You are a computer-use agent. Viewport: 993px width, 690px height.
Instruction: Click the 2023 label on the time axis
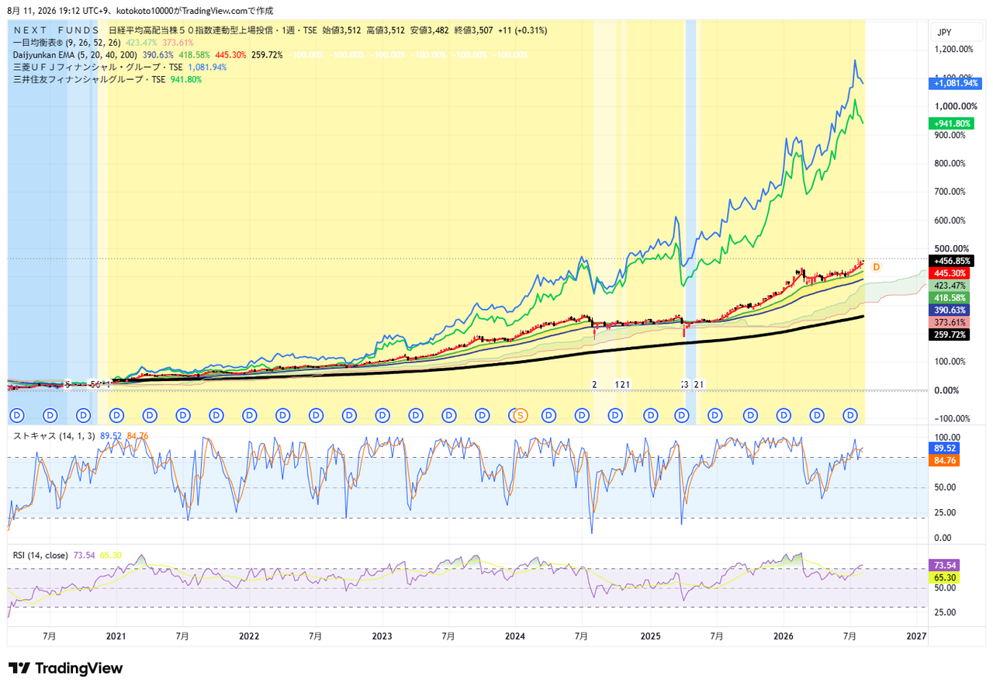tap(382, 636)
